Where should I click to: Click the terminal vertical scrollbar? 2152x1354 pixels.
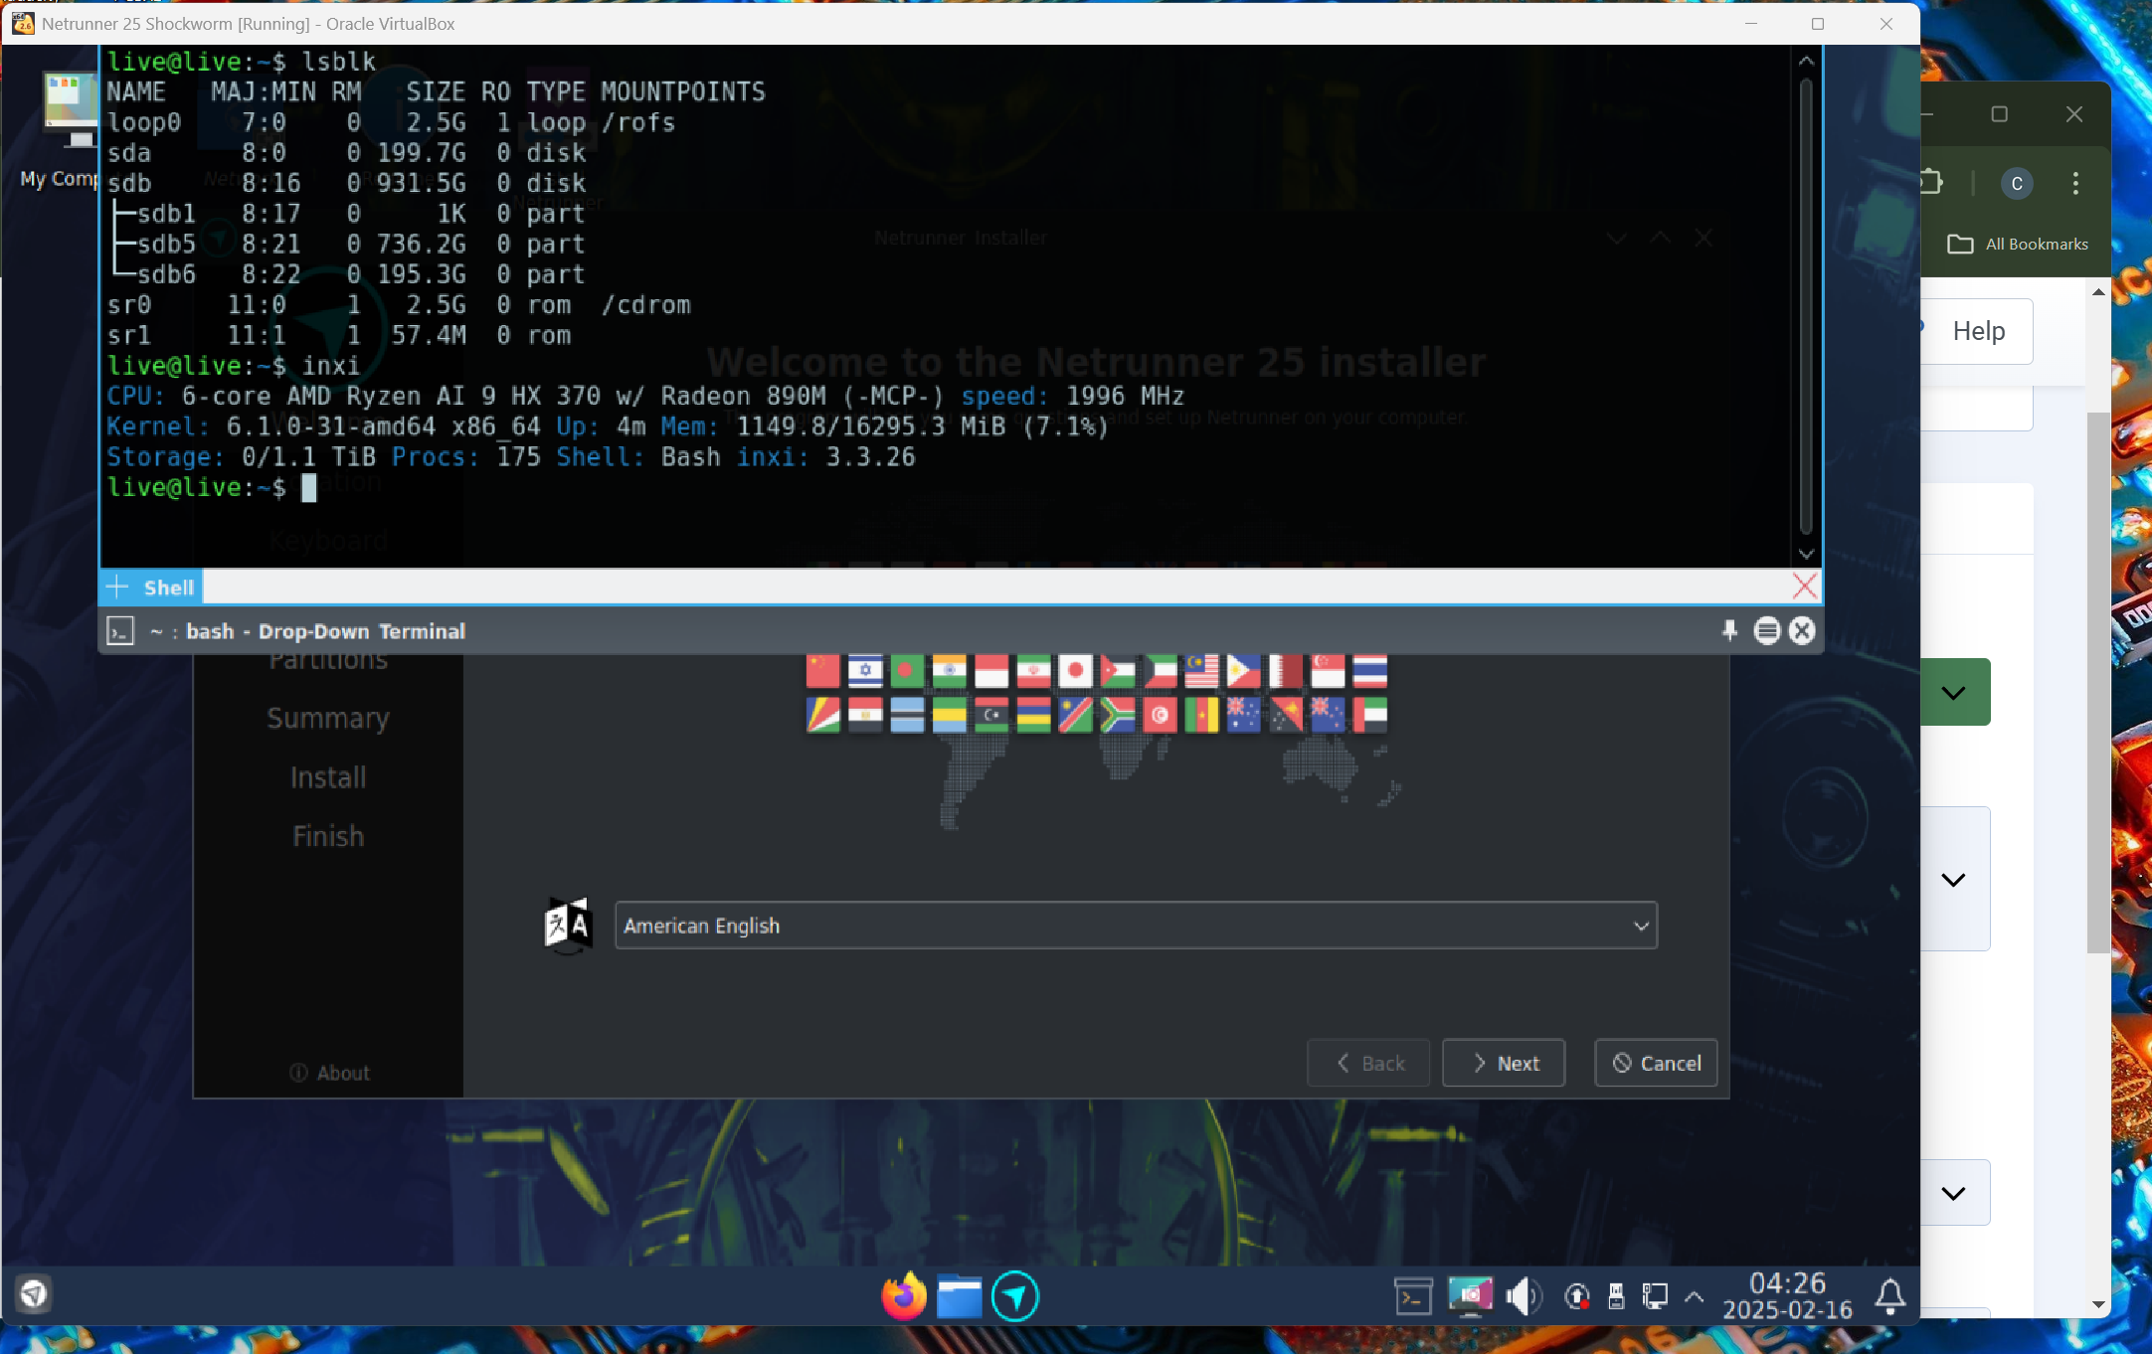tap(1806, 306)
